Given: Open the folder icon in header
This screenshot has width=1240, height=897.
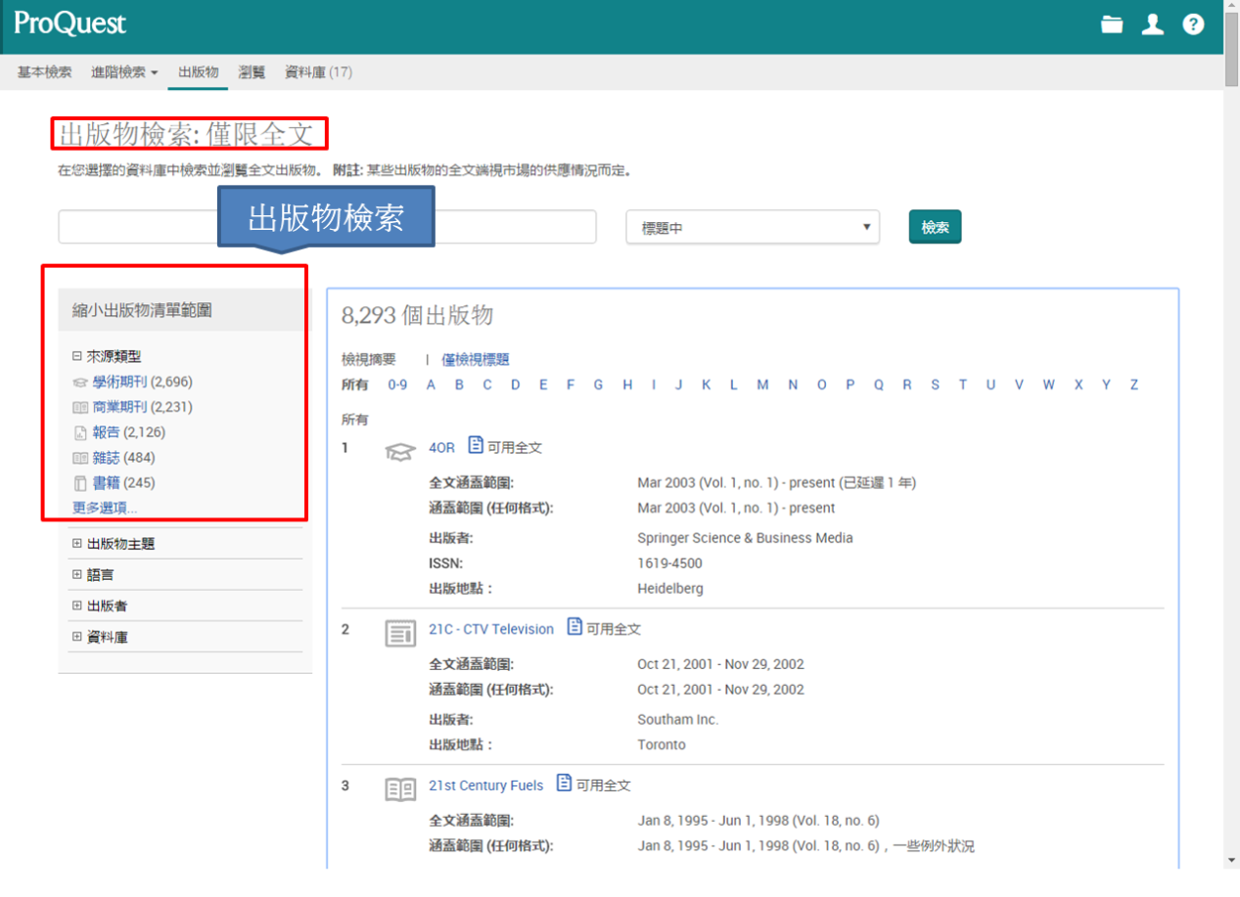Looking at the screenshot, I should (x=1112, y=24).
